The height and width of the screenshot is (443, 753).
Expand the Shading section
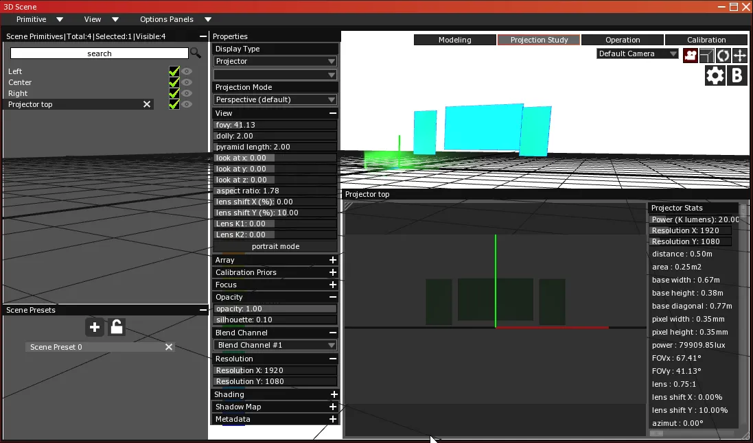pyautogui.click(x=334, y=394)
